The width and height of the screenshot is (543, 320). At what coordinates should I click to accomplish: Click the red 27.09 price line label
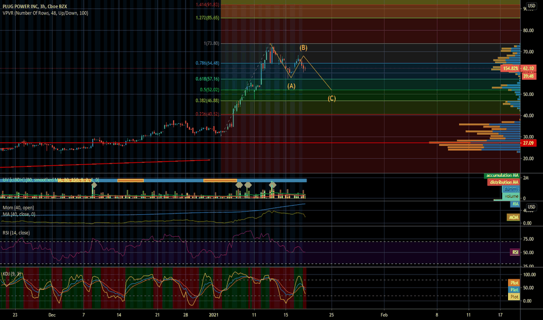[528, 143]
